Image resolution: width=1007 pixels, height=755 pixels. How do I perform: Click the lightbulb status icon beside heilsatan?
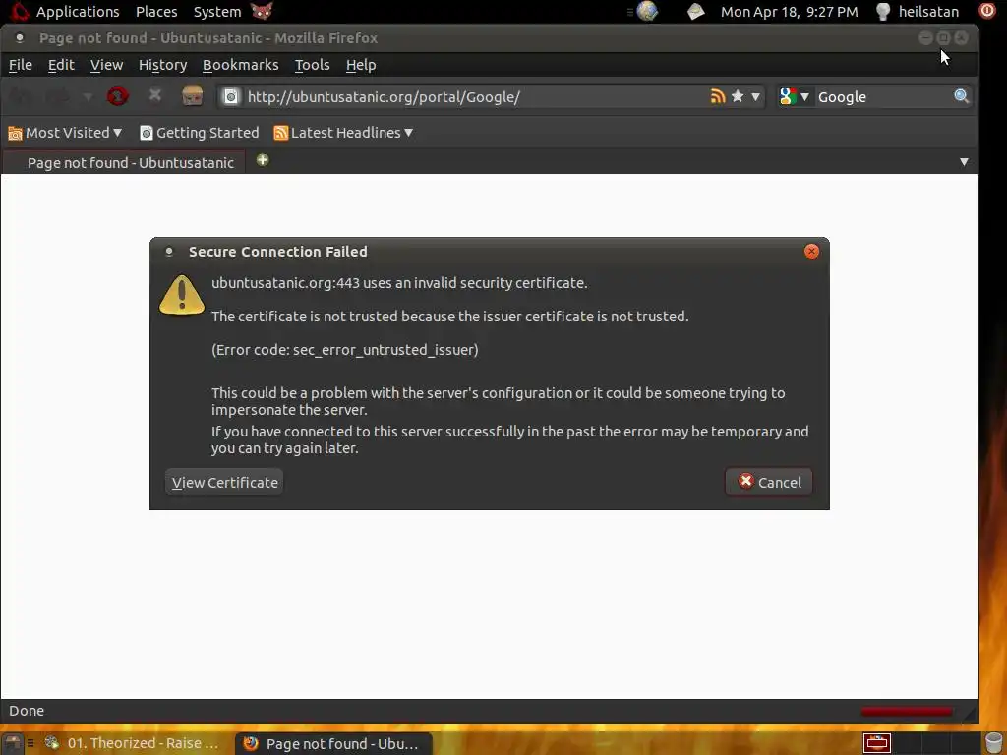[883, 12]
